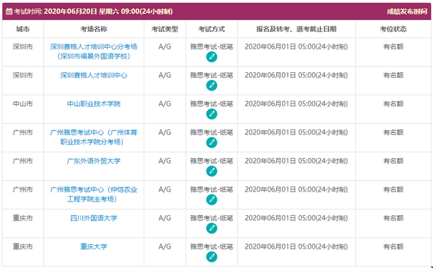The height and width of the screenshot is (268, 433).
Task: Open 广州雅思考试中心 (广州体育职业技术学院分考场) link
Action: pos(94,137)
